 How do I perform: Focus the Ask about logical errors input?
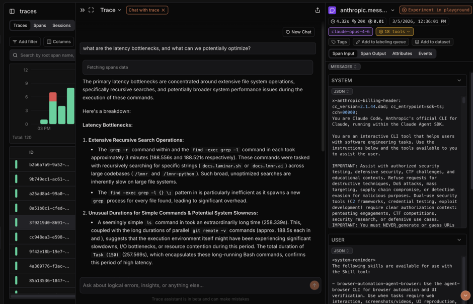pos(195,285)
